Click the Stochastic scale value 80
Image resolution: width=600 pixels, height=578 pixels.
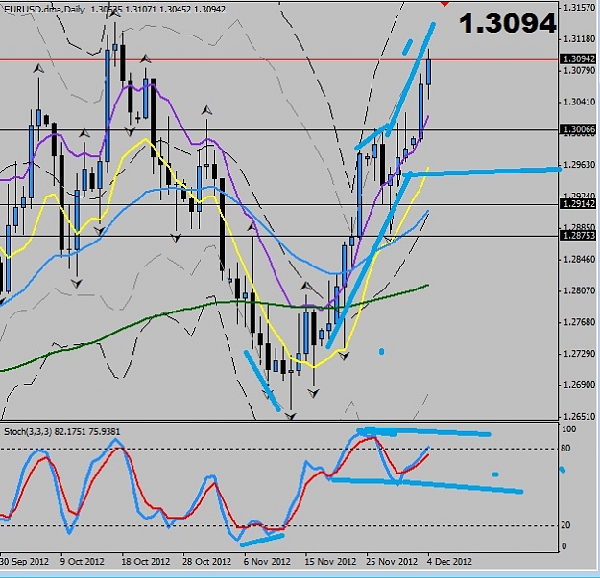point(565,448)
